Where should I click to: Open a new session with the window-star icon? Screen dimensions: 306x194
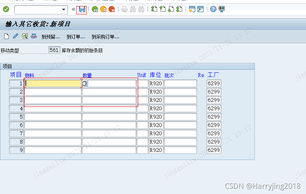tap(192, 9)
